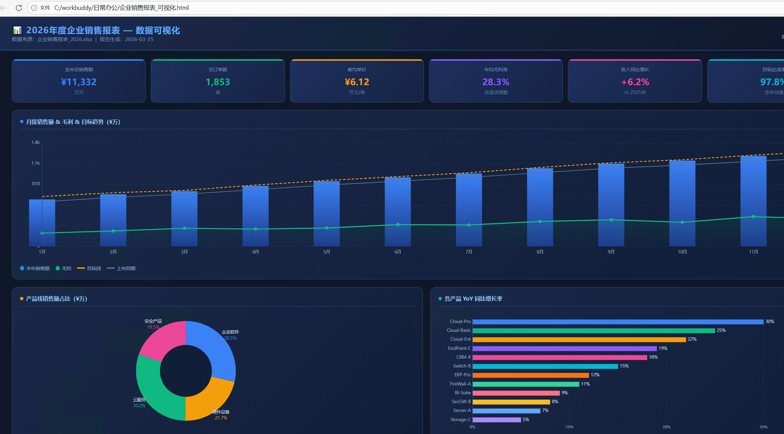Click the 年均毛利率 28.3% card
Viewport: 784px width, 434px height.
click(x=496, y=81)
